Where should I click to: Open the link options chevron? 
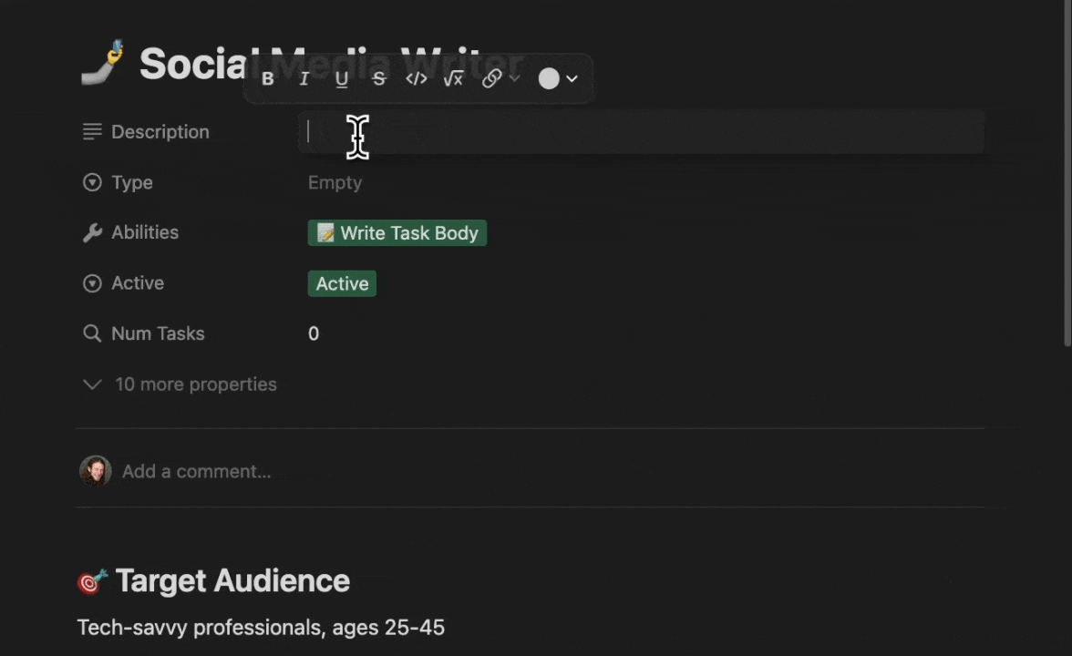pos(515,78)
